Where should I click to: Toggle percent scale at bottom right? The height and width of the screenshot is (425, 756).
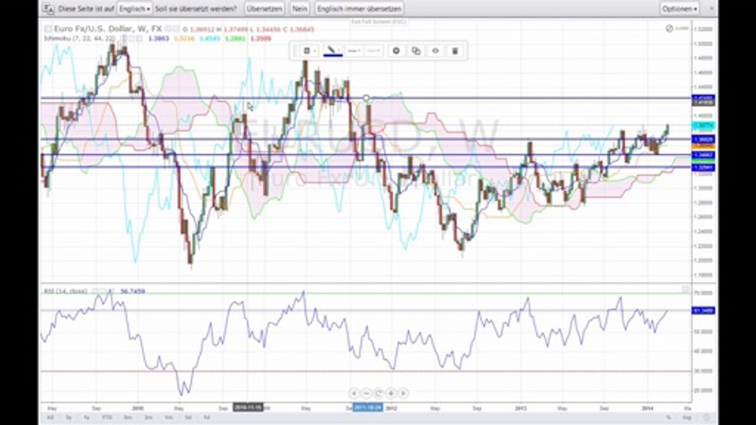click(x=669, y=417)
